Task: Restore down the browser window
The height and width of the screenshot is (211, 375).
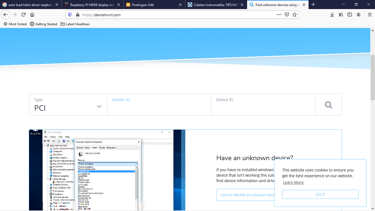Action: pyautogui.click(x=356, y=5)
